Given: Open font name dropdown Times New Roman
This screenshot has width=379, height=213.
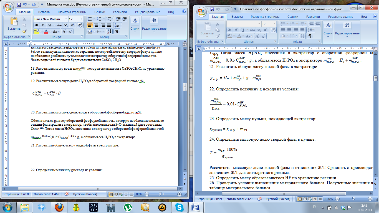Looking at the screenshot, I should [66, 19].
